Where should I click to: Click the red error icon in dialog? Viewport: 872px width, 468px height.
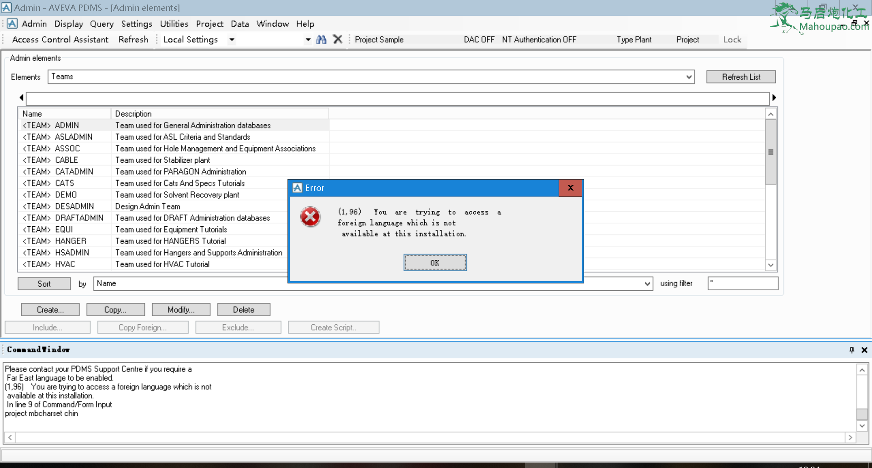pyautogui.click(x=310, y=217)
